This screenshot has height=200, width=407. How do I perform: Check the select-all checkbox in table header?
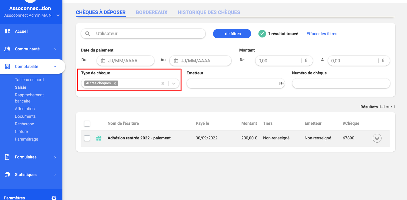pyautogui.click(x=87, y=124)
